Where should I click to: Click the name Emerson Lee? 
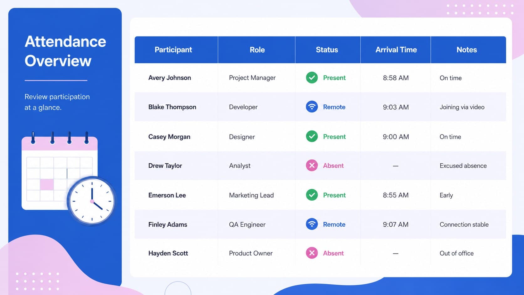pyautogui.click(x=167, y=195)
